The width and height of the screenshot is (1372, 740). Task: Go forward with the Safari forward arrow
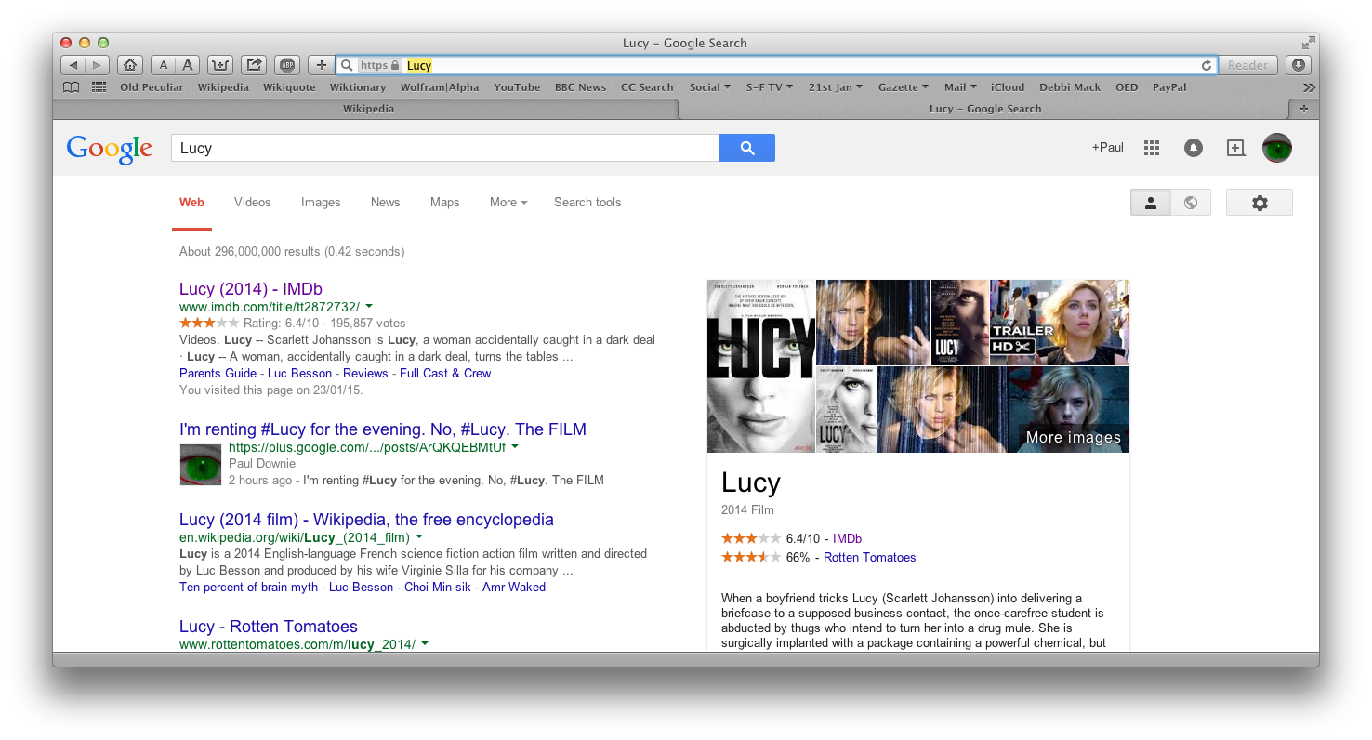tap(98, 65)
